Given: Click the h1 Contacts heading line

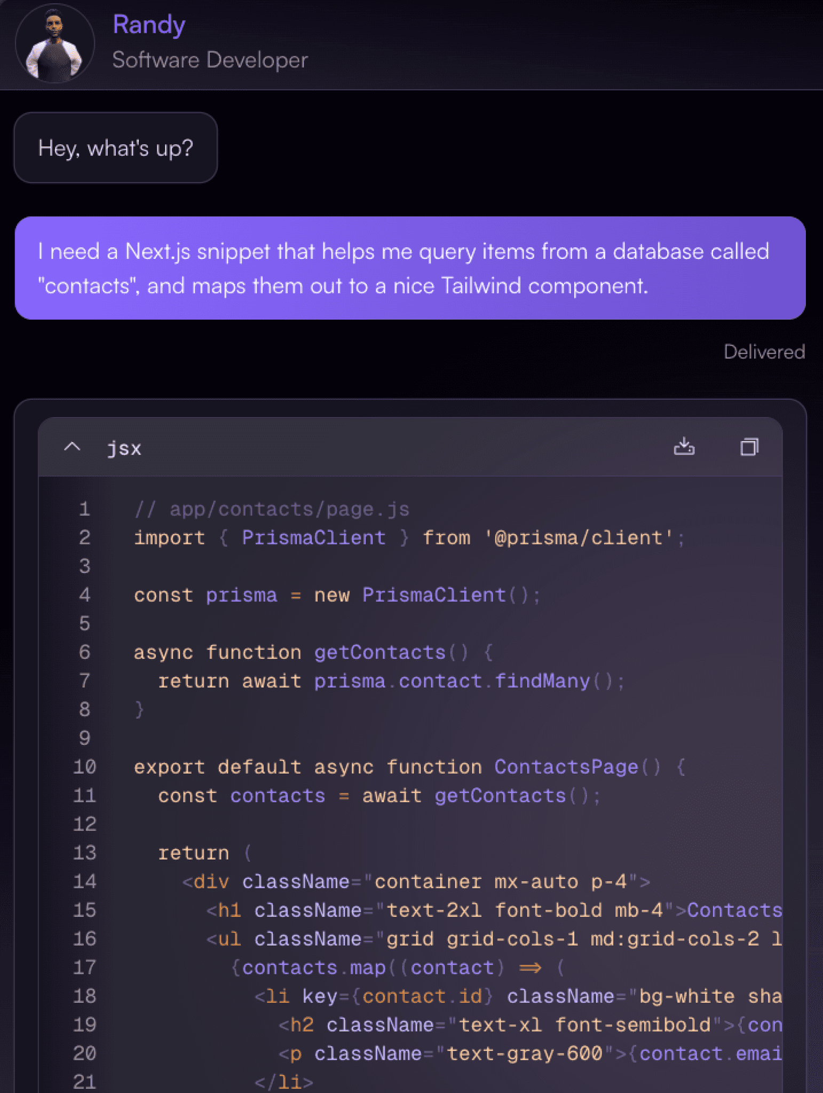Looking at the screenshot, I should coord(494,910).
